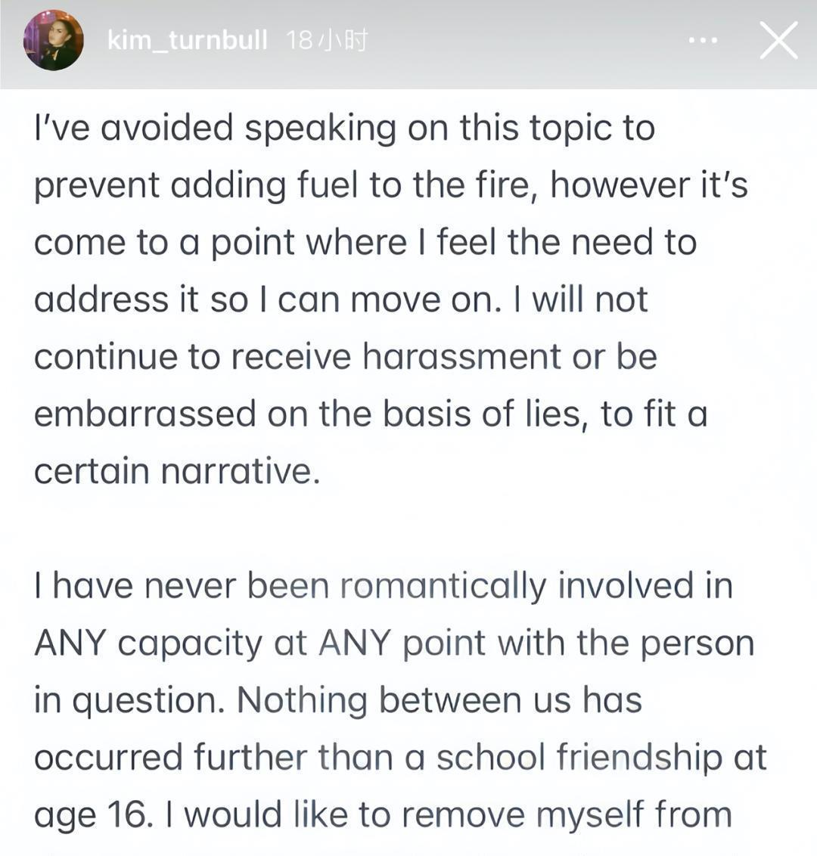Open the three-dot more options menu
The height and width of the screenshot is (856, 817).
(x=703, y=41)
